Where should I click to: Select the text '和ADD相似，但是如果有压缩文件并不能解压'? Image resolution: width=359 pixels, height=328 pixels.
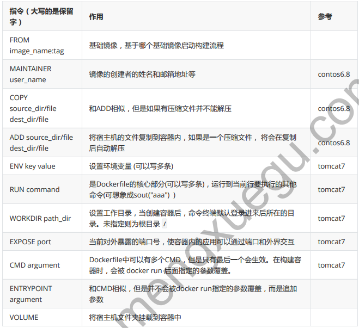tap(160, 109)
